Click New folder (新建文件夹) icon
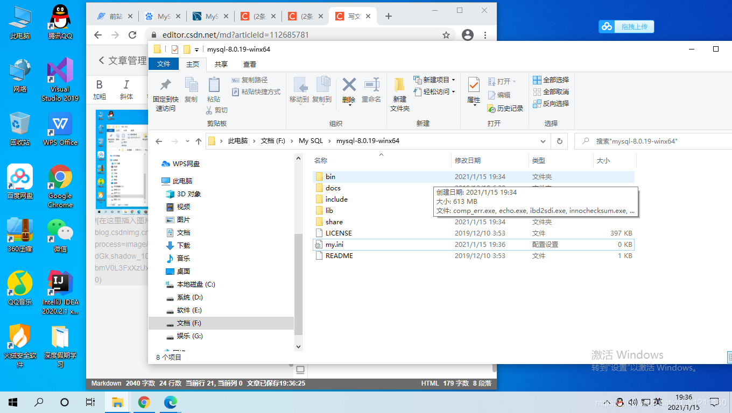 coord(399,84)
